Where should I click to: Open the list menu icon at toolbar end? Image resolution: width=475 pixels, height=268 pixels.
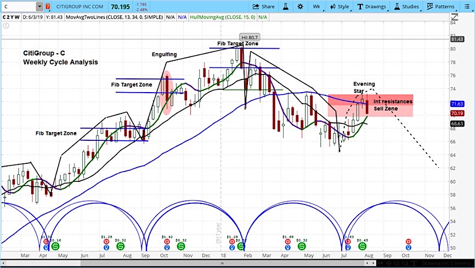[467, 7]
